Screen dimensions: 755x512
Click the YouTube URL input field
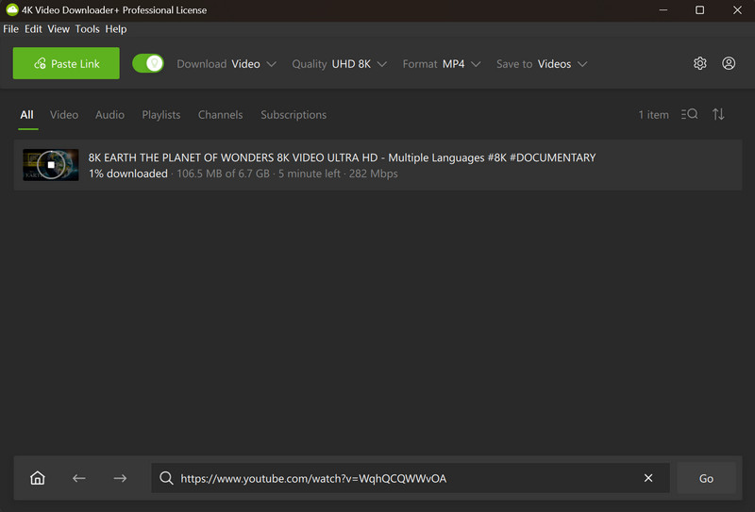(x=411, y=478)
